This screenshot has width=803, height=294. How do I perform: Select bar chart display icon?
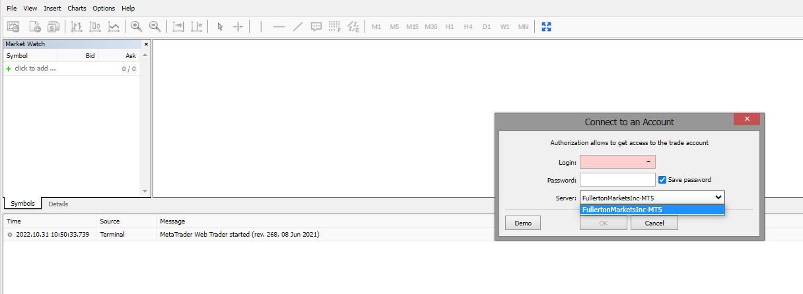pyautogui.click(x=77, y=27)
